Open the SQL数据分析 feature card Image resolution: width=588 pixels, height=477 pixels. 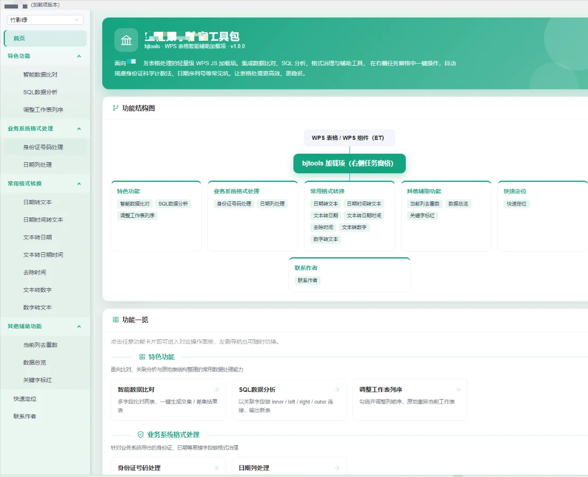(289, 400)
